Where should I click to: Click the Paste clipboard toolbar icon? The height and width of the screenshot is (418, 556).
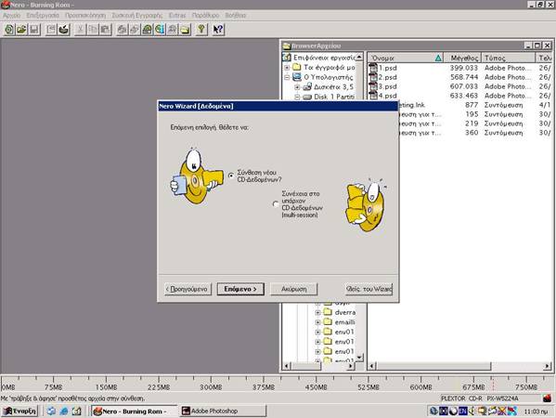tap(105, 30)
